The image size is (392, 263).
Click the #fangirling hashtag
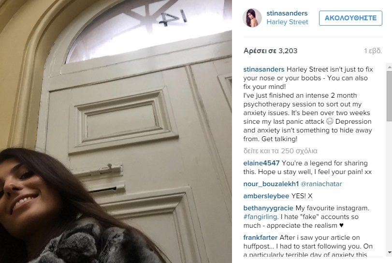click(260, 217)
